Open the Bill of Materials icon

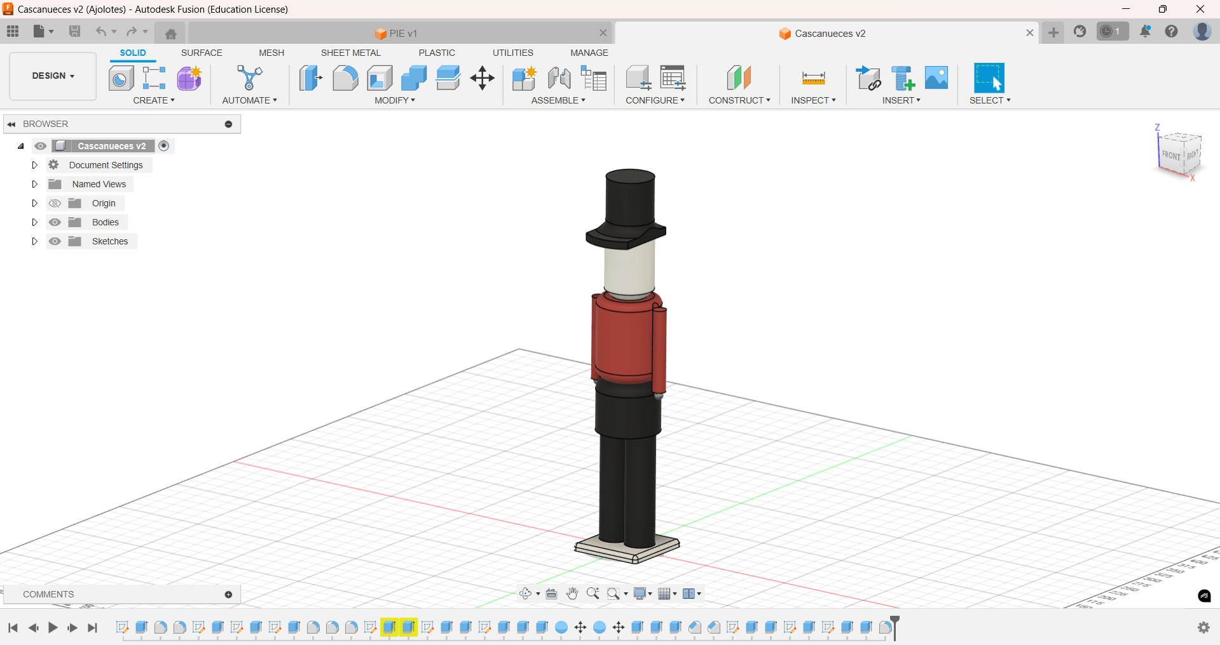[x=594, y=79]
